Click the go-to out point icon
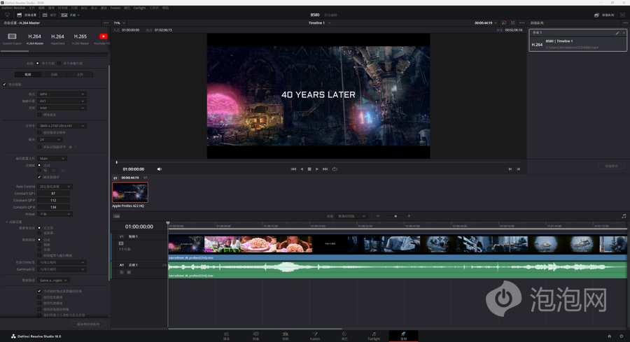Image resolution: width=630 pixels, height=342 pixels. [x=518, y=169]
